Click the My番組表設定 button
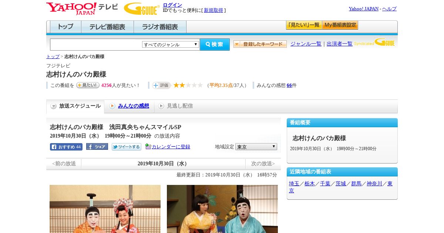Screen dimensions: 444x233 click(340, 25)
